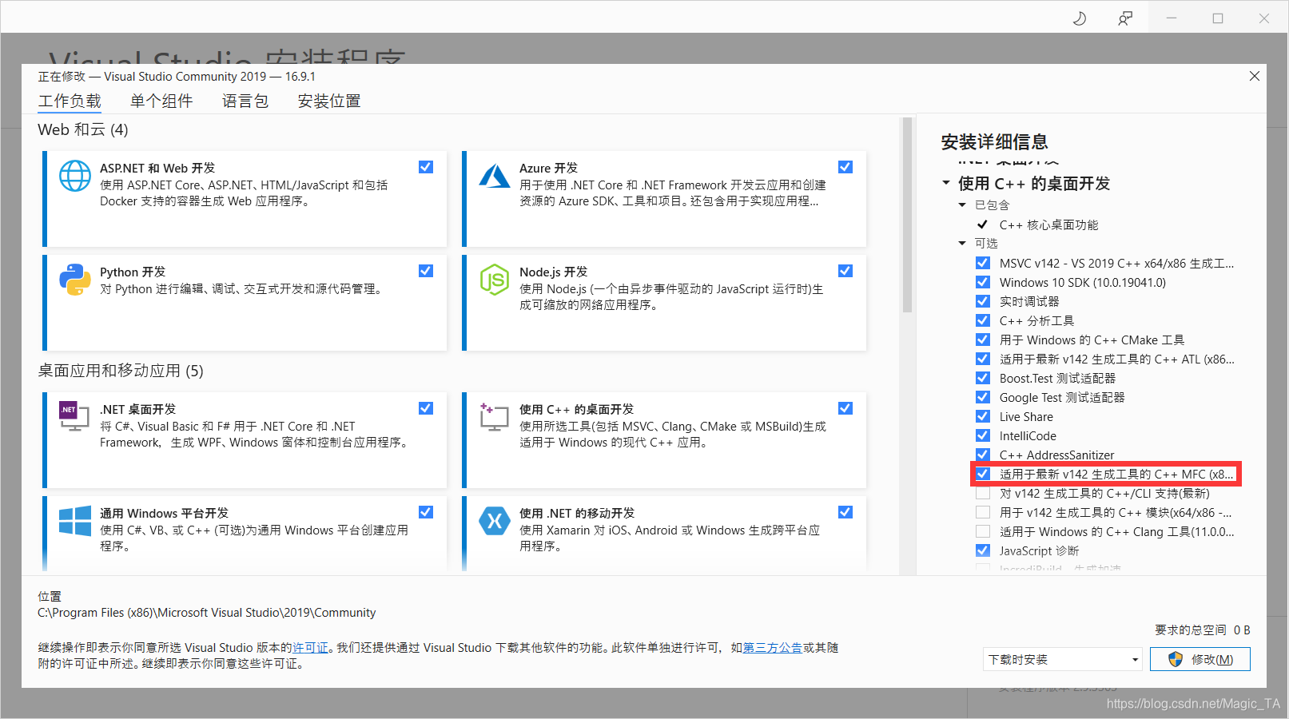Click the Node.js hexagon icon
Screen dimensions: 1289x719
pyautogui.click(x=495, y=280)
